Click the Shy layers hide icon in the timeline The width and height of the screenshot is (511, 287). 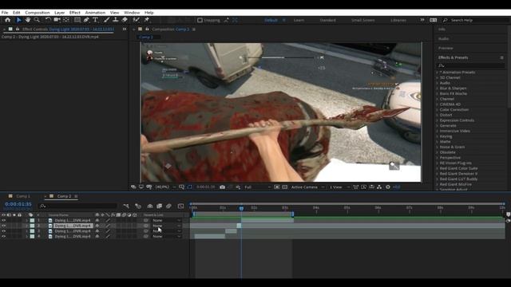click(x=150, y=206)
